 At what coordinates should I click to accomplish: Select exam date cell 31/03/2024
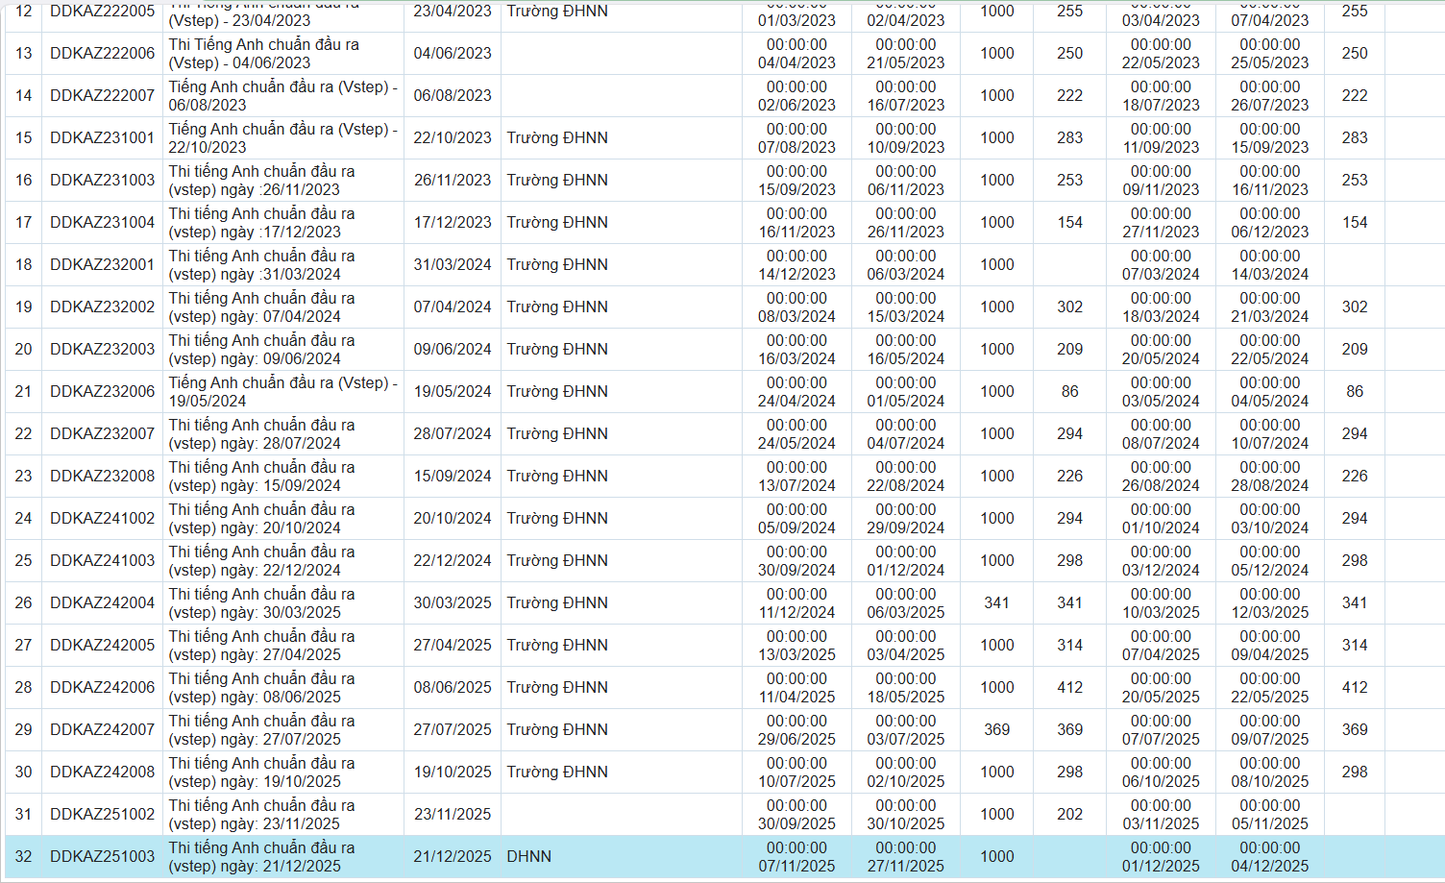coord(452,264)
